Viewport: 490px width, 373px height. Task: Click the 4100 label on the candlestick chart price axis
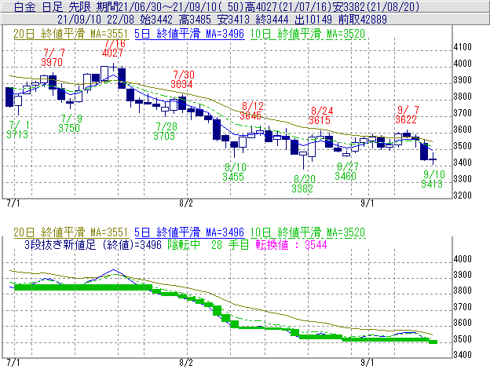463,47
